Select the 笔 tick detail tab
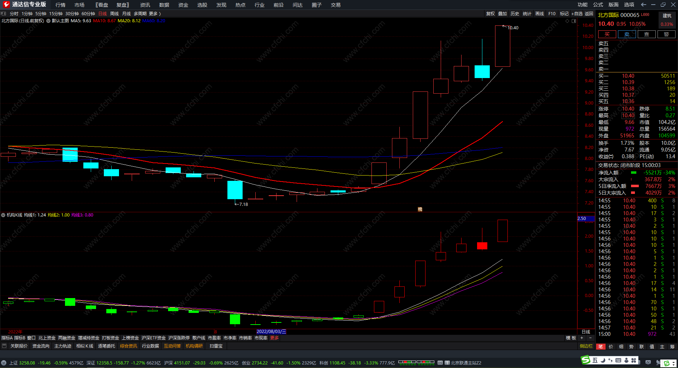 click(x=601, y=346)
